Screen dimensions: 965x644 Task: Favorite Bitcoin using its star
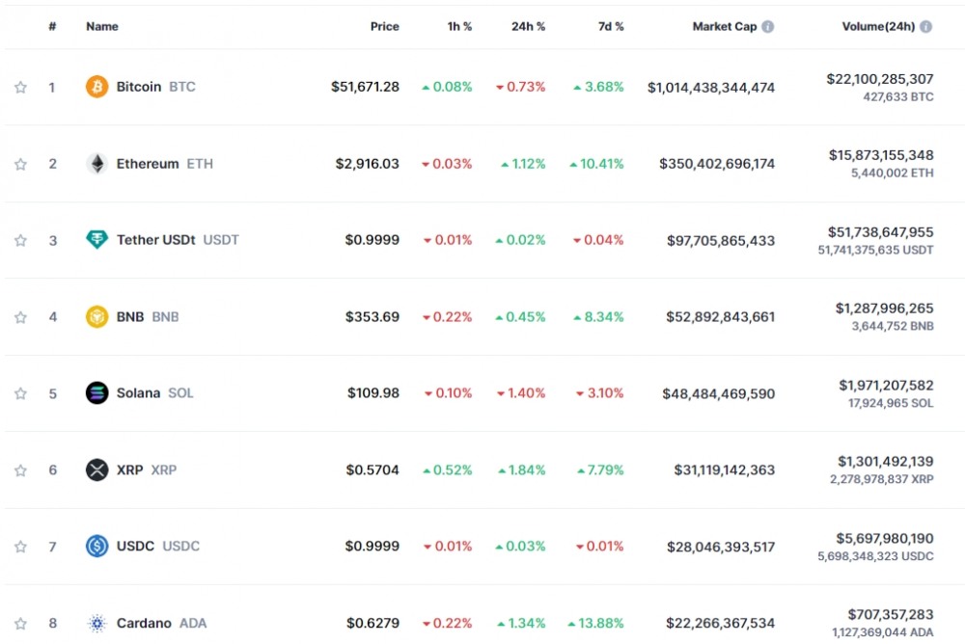[20, 86]
